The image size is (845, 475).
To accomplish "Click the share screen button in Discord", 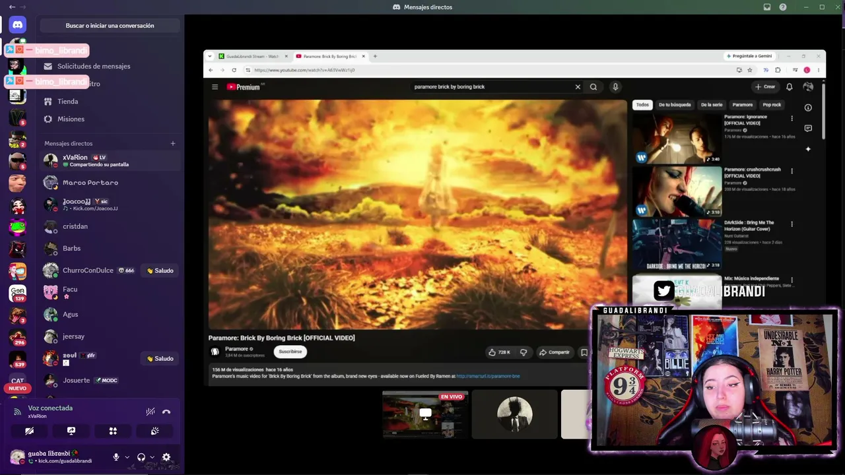I will click(71, 431).
